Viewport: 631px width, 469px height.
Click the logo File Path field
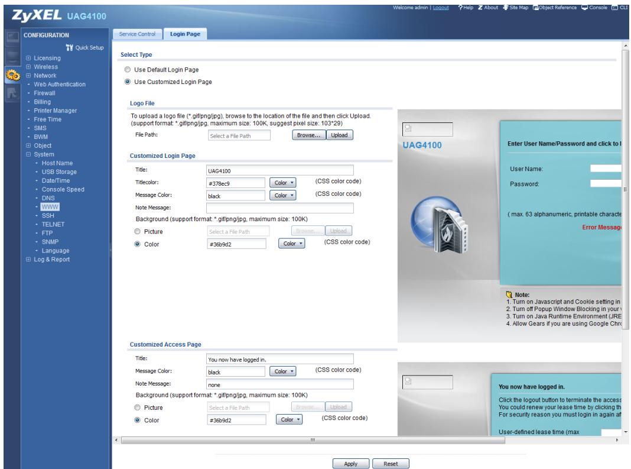(x=239, y=135)
